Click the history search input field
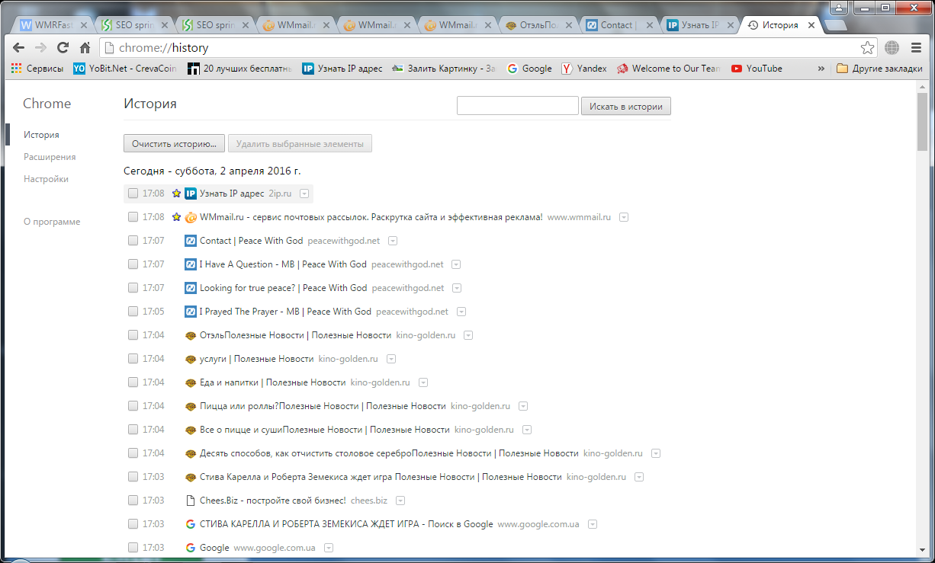Viewport: 935px width, 563px height. (518, 106)
